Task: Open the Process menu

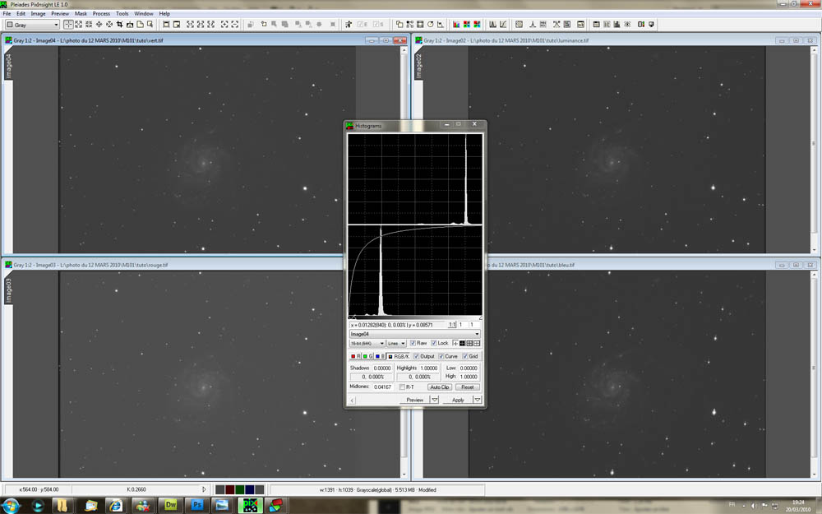Action: pos(101,14)
